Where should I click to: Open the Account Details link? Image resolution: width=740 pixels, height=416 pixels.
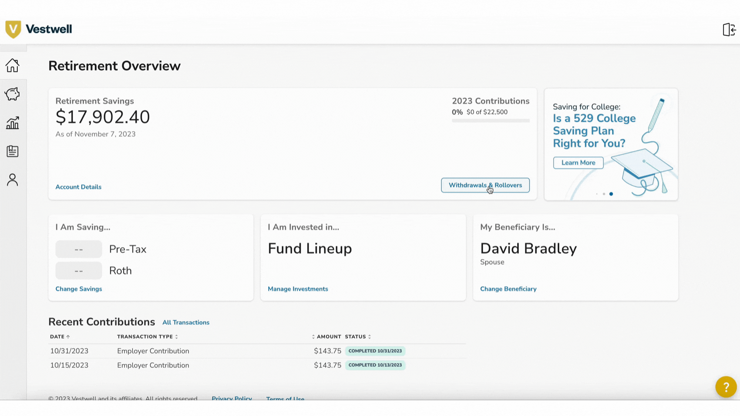[78, 187]
